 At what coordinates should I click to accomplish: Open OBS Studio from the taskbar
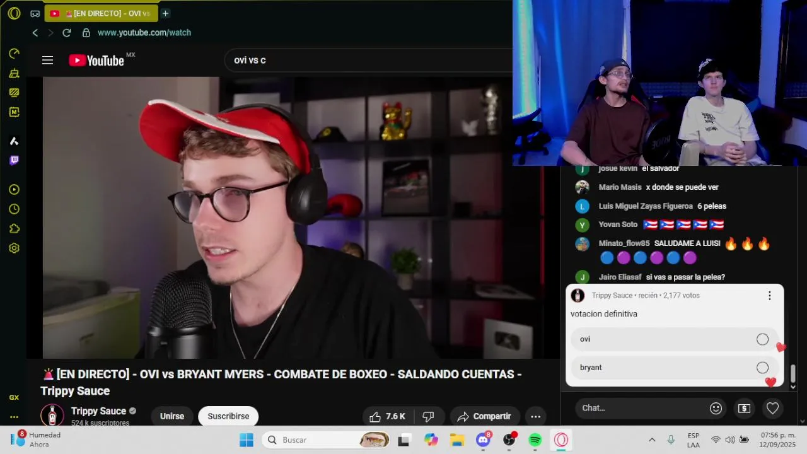(x=509, y=439)
